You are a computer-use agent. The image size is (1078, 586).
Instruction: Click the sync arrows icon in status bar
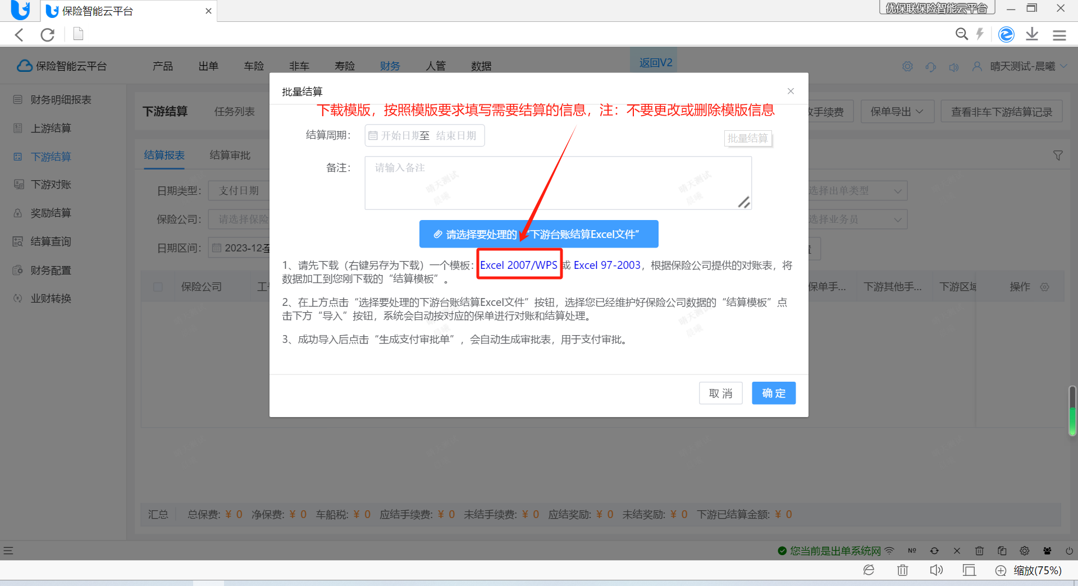click(x=934, y=551)
